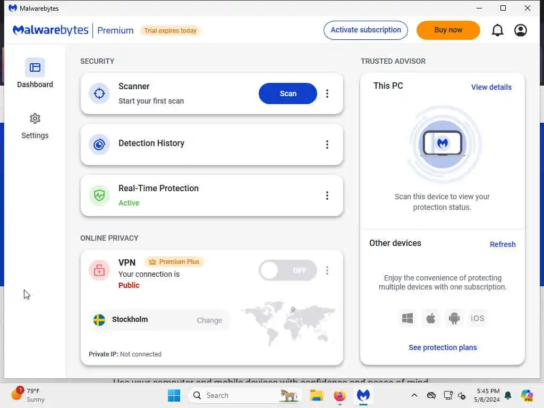The width and height of the screenshot is (544, 408).
Task: Open the Copilot icon in taskbar
Action: (x=527, y=395)
